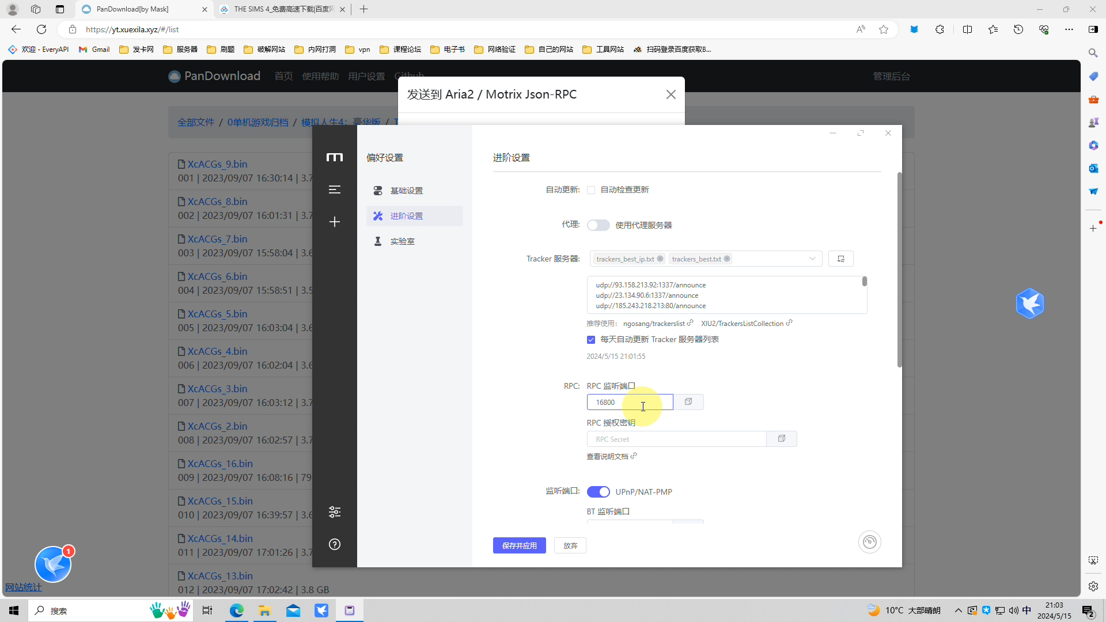Toggle use proxy server switch

pos(598,225)
